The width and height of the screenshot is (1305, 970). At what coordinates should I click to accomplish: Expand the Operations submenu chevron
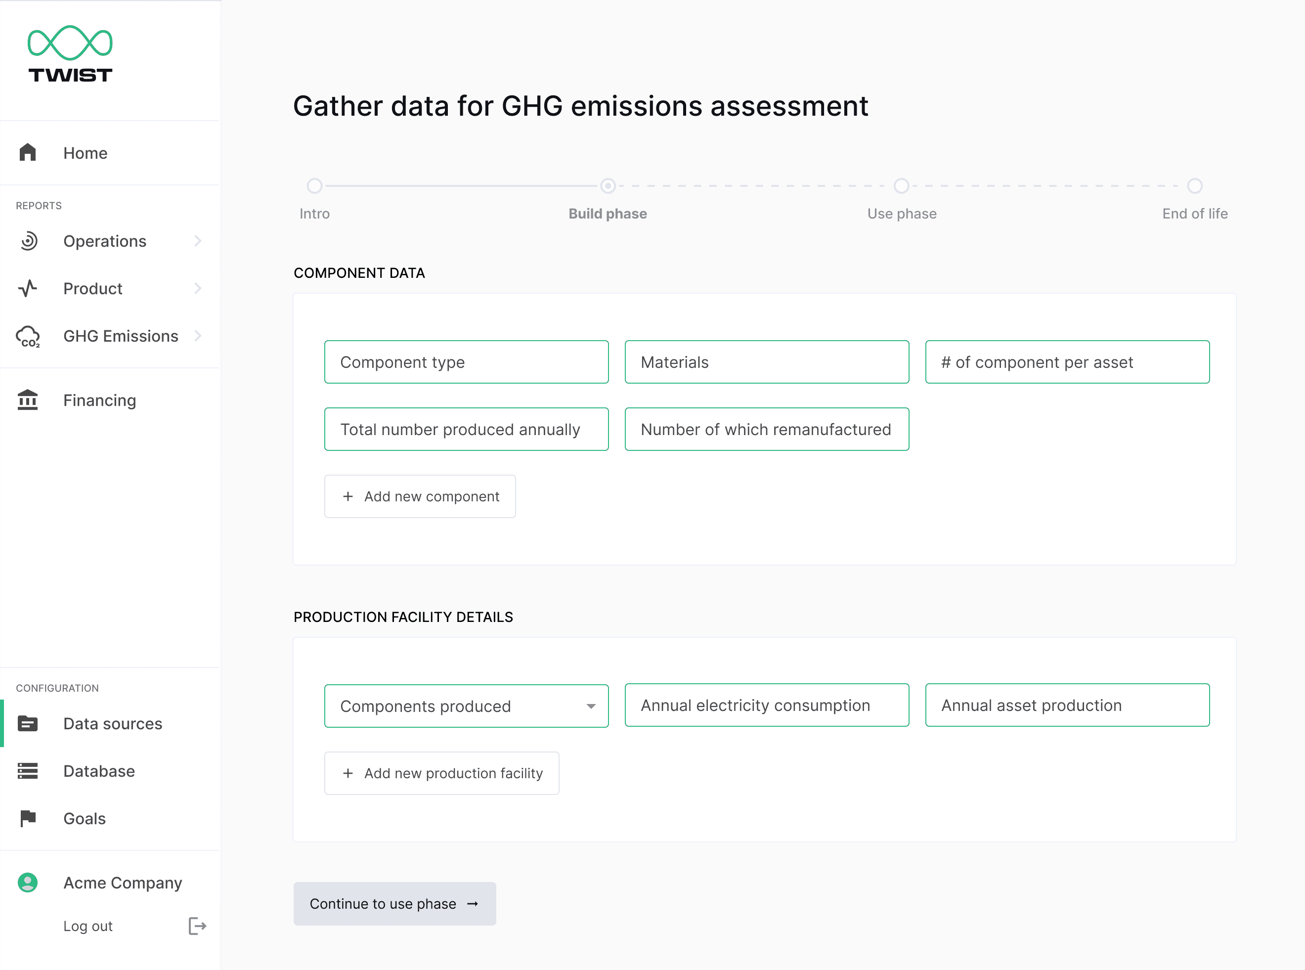[x=198, y=241]
